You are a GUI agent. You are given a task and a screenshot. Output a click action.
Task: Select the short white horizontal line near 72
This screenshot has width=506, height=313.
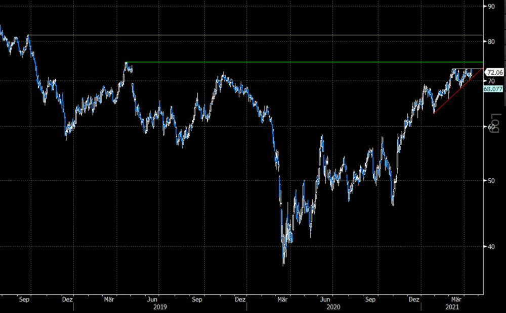467,69
